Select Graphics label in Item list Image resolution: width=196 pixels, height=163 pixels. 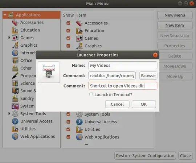coord(93,46)
